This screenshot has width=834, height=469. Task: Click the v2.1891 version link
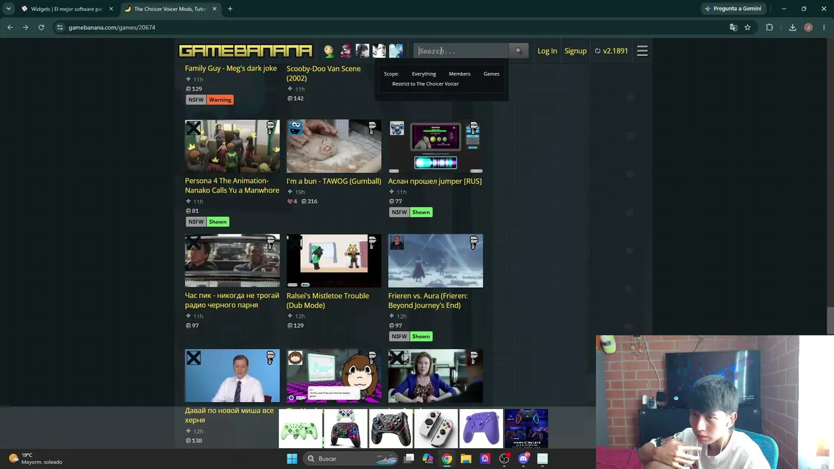click(x=611, y=51)
